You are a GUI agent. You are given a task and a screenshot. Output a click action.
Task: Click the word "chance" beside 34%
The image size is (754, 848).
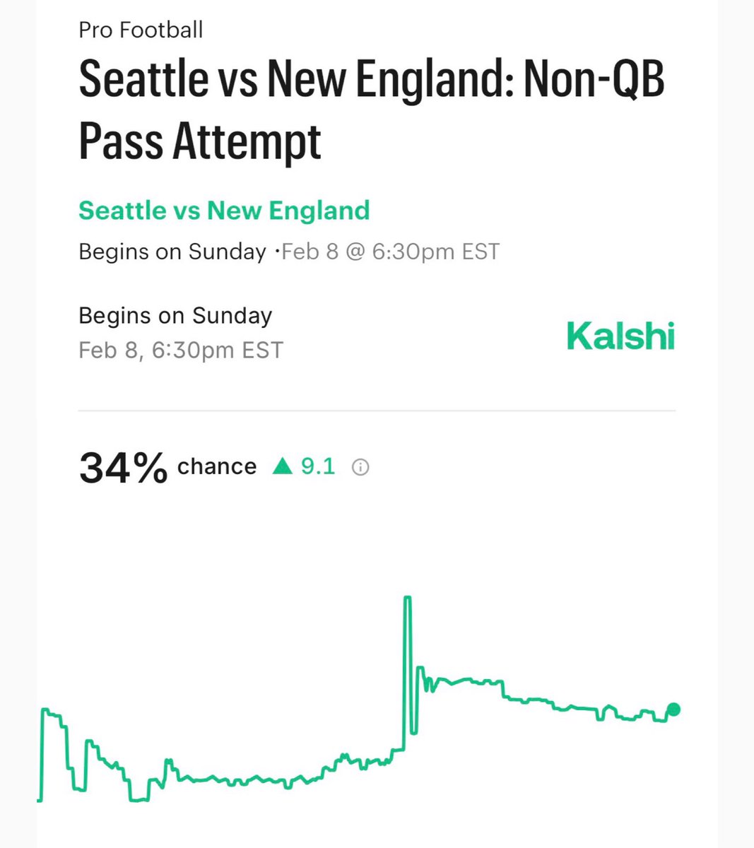[217, 466]
